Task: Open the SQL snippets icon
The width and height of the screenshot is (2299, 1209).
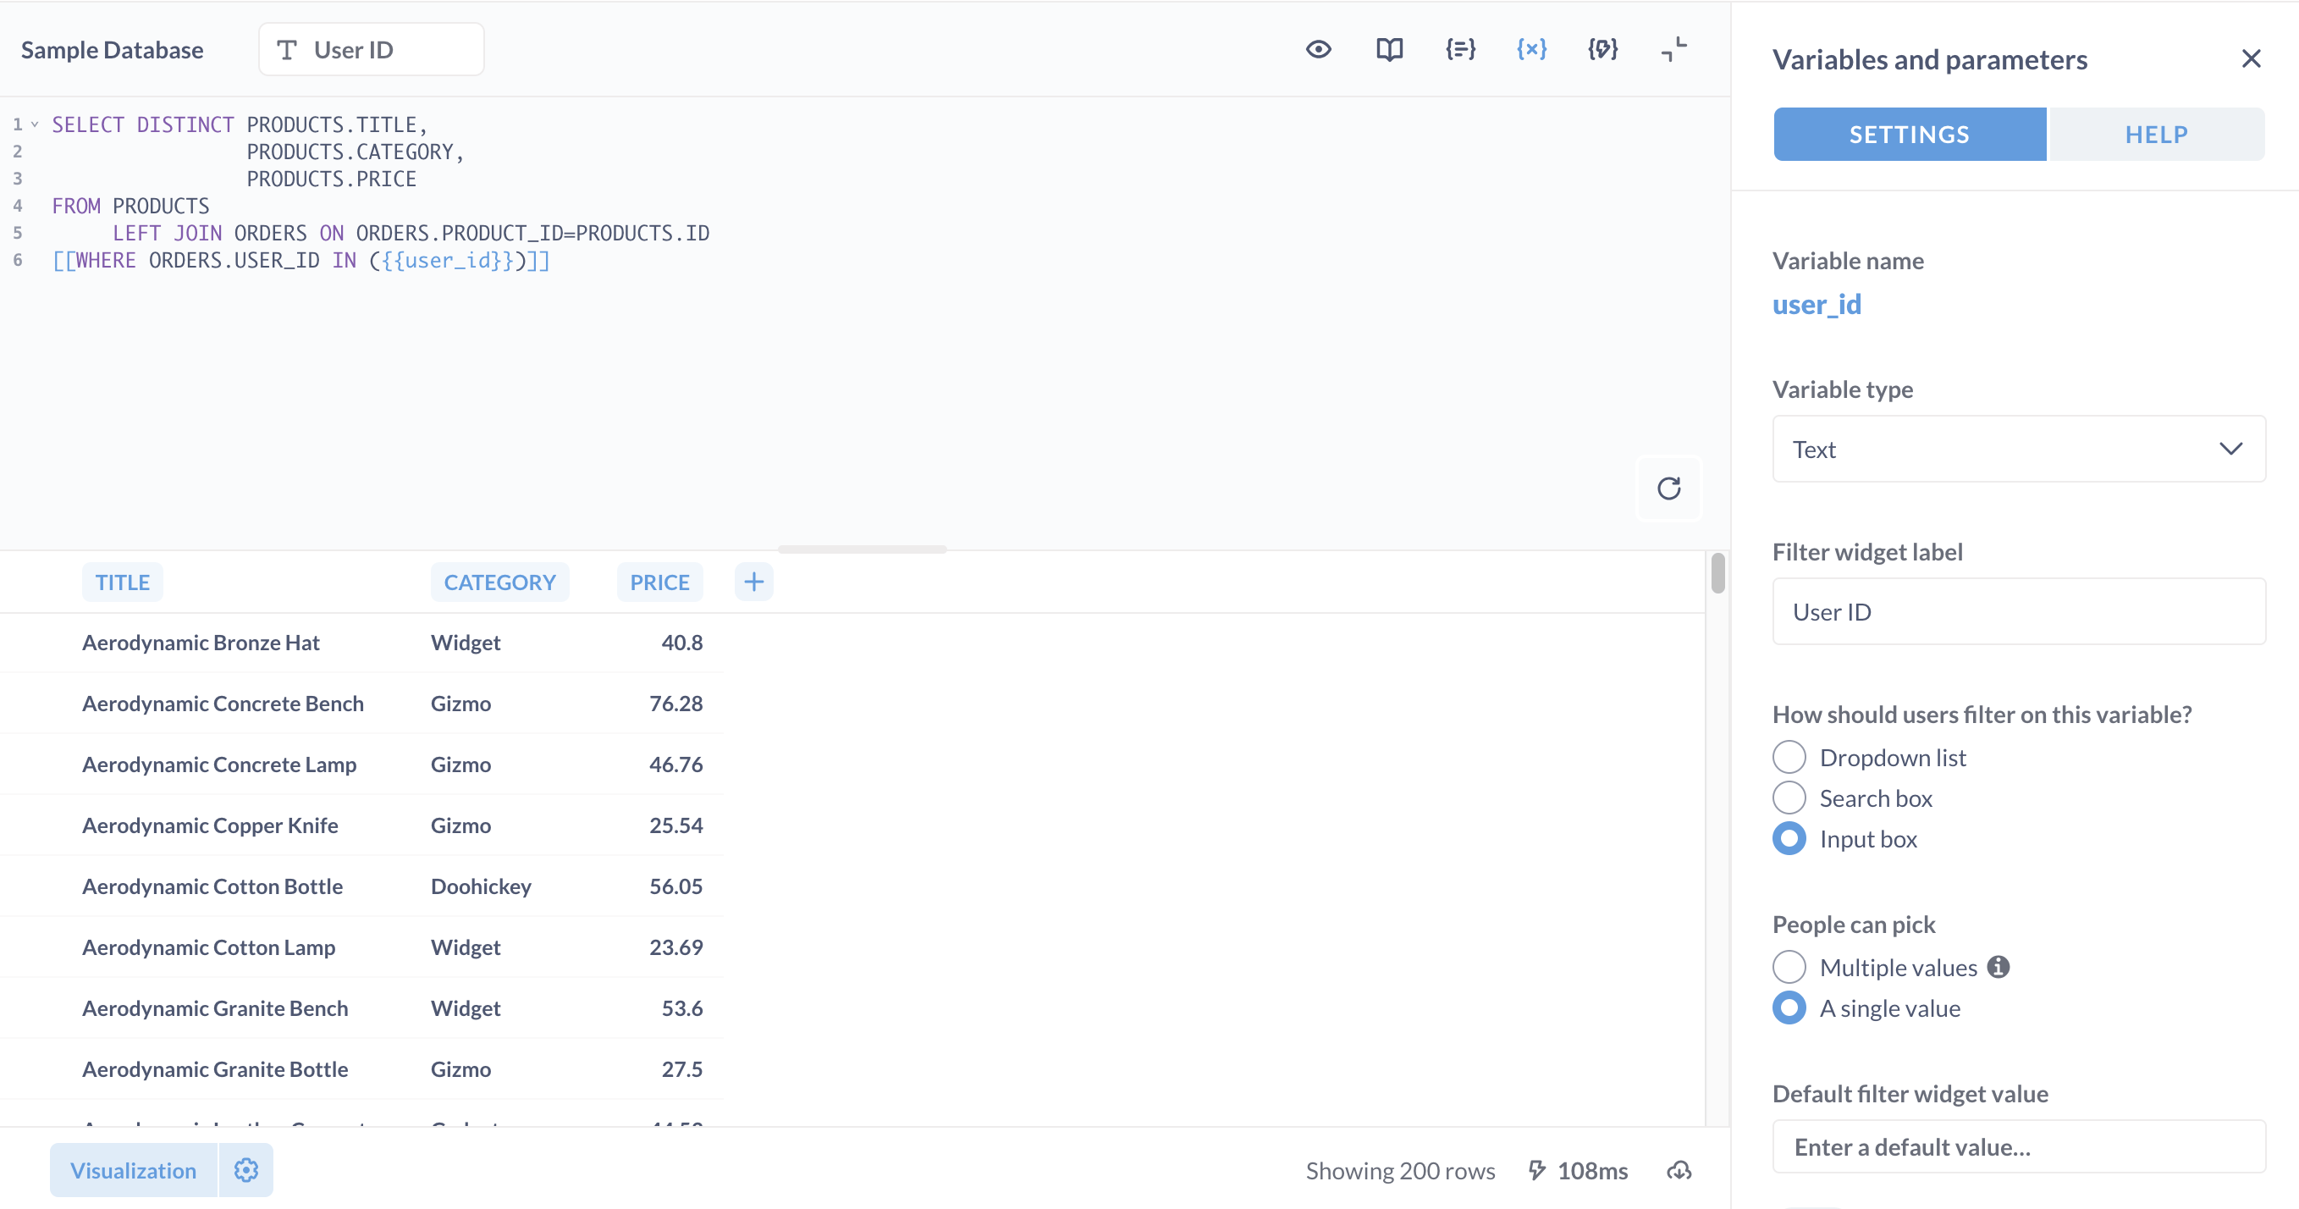Action: click(x=1603, y=49)
